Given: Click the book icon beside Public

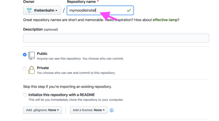Looking at the screenshot, I should tap(31, 56).
